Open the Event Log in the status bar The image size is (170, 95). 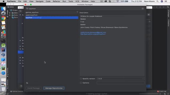162,91
